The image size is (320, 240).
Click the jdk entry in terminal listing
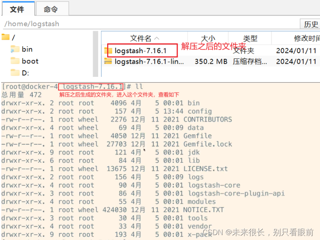[x=194, y=153]
